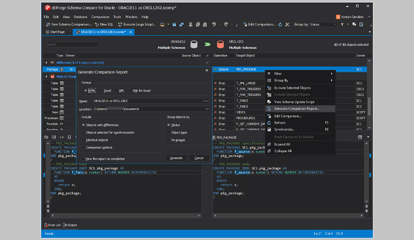Viewport: 414px width, 240px height.
Task: Click the Generate report icon at toolbar end
Action: coord(361,24)
